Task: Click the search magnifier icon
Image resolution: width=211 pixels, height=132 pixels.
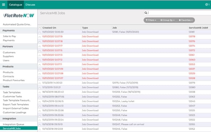Action: [146, 13]
